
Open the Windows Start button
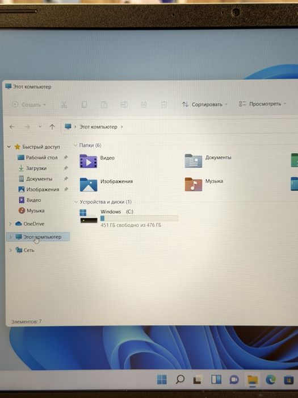tap(162, 380)
